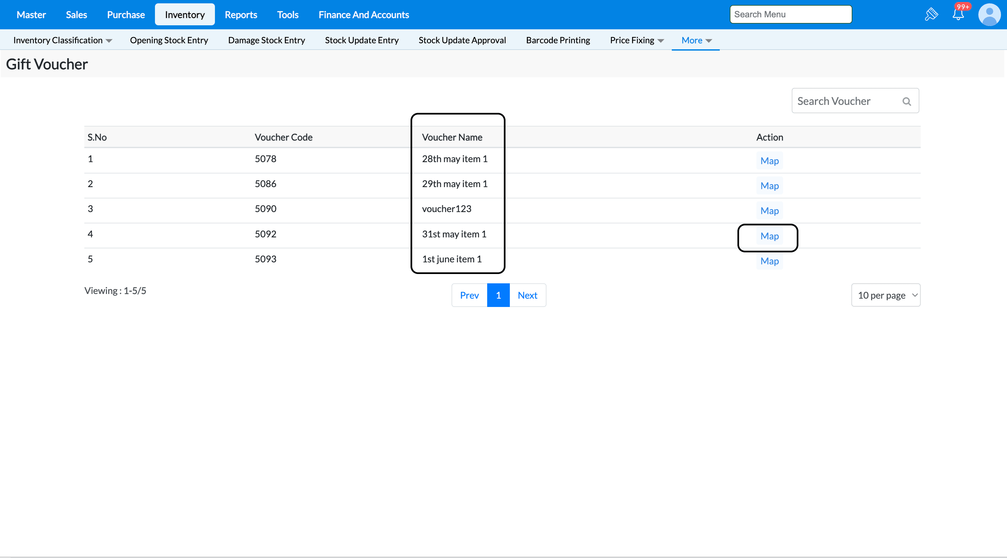Open the More submenu dropdown
1007x558 pixels.
pos(696,40)
